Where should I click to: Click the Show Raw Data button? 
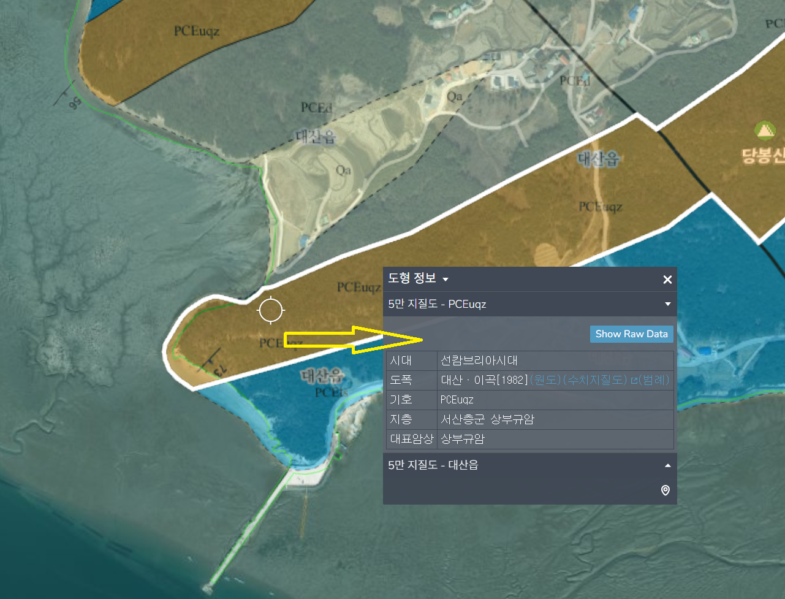(631, 334)
